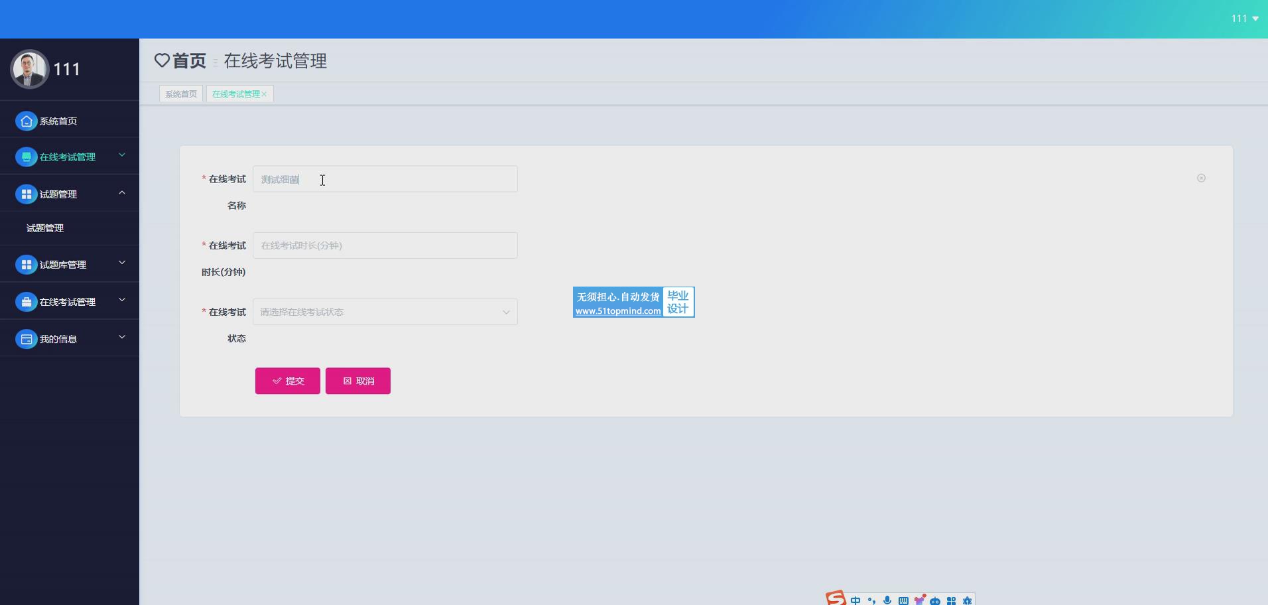Click the microphone voice input icon
1268x605 pixels.
click(x=887, y=600)
